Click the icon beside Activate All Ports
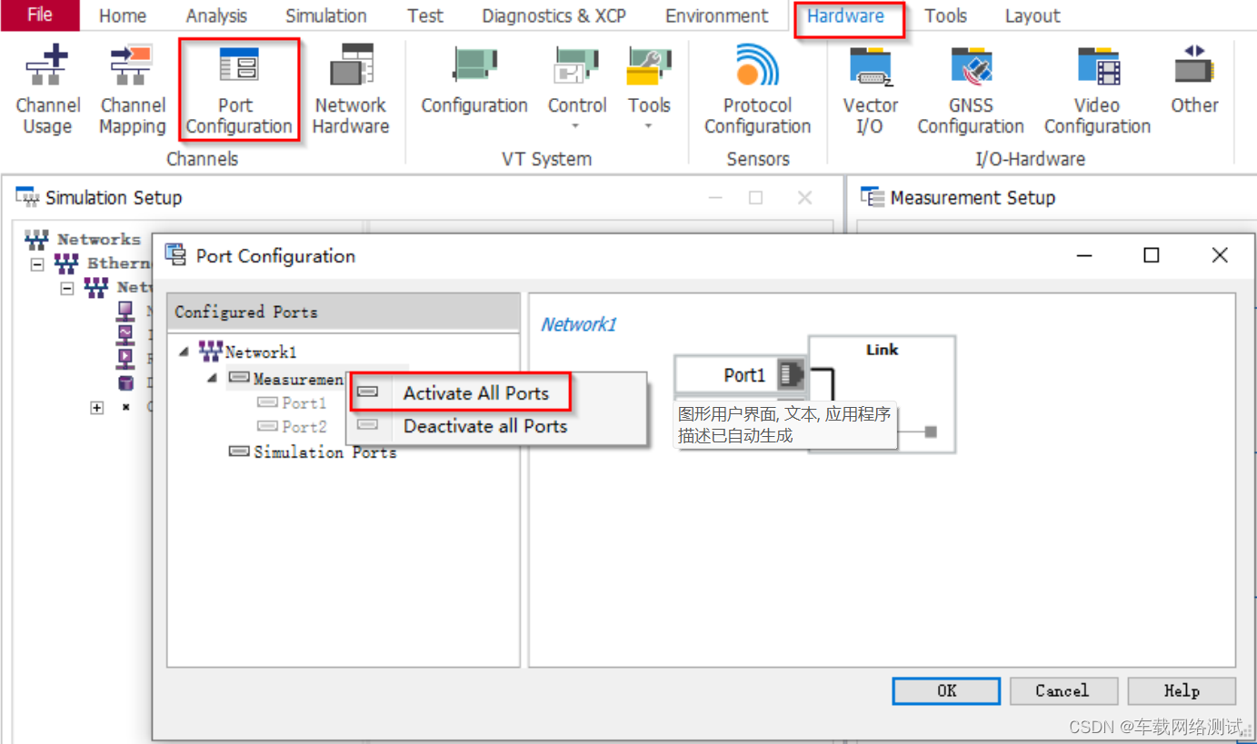This screenshot has height=744, width=1257. [368, 392]
